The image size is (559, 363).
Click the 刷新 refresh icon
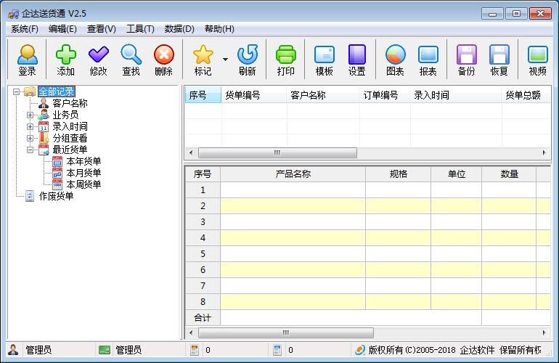pos(247,59)
